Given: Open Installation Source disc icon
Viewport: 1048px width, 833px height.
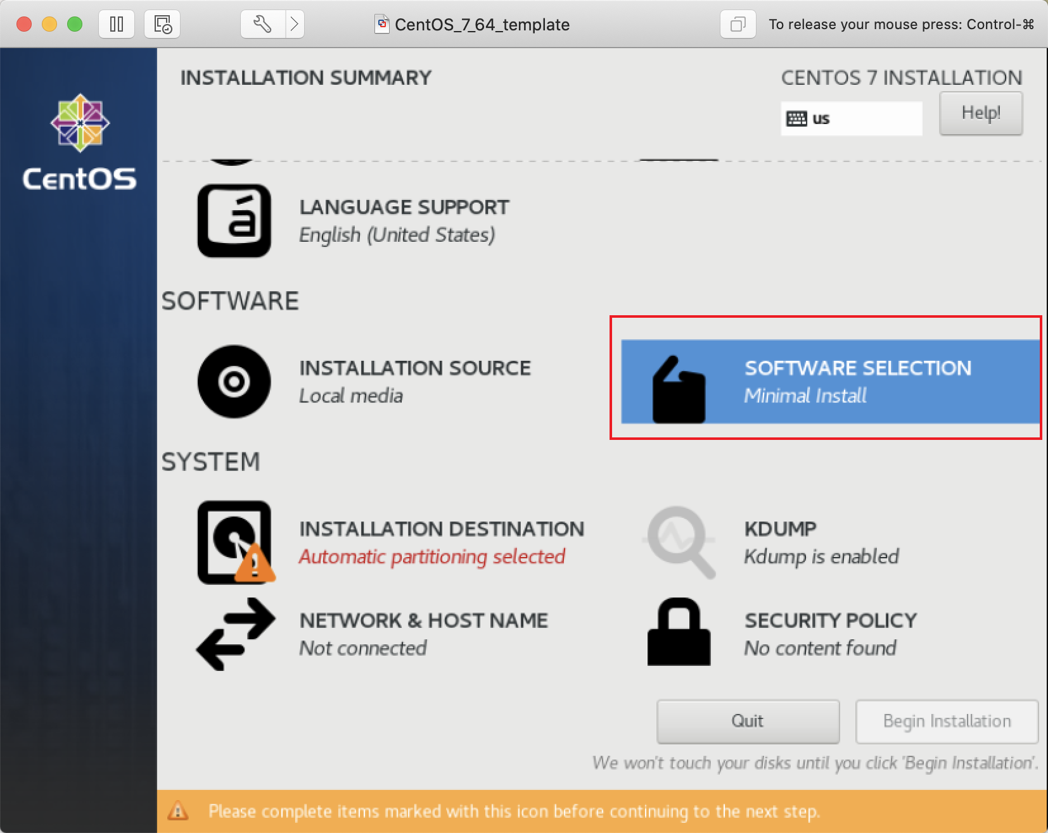Looking at the screenshot, I should coord(234,382).
